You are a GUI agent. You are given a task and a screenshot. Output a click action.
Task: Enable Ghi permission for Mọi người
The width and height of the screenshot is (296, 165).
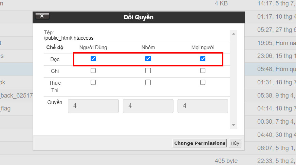tap(203, 71)
